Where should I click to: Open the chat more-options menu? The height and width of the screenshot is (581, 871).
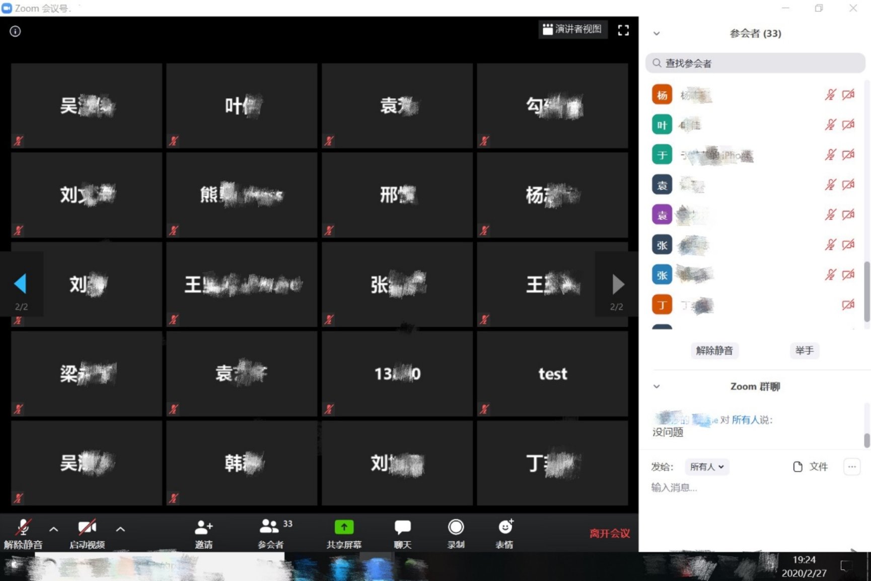click(x=851, y=467)
